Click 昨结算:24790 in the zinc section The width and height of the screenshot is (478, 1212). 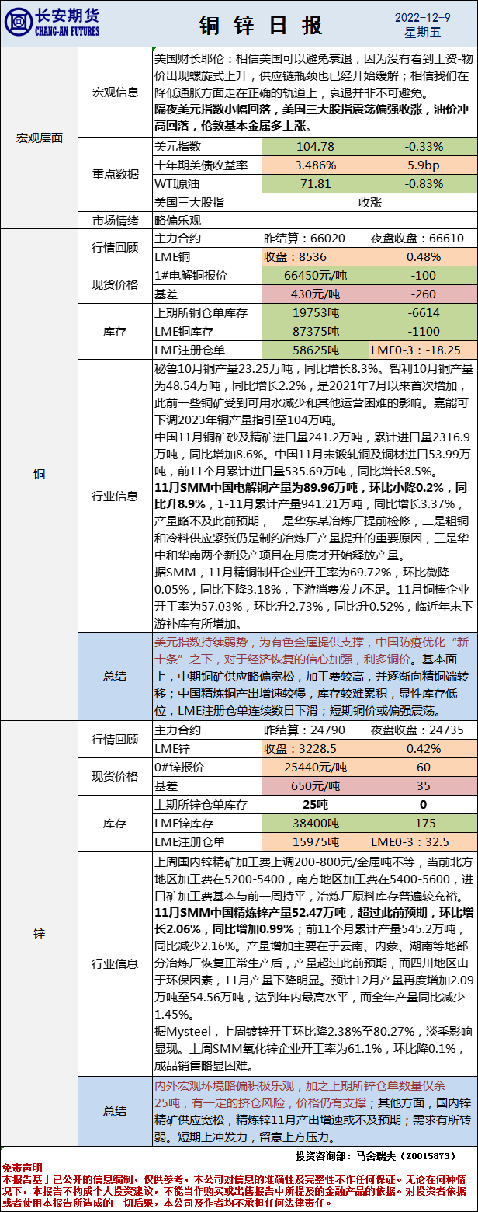(315, 730)
